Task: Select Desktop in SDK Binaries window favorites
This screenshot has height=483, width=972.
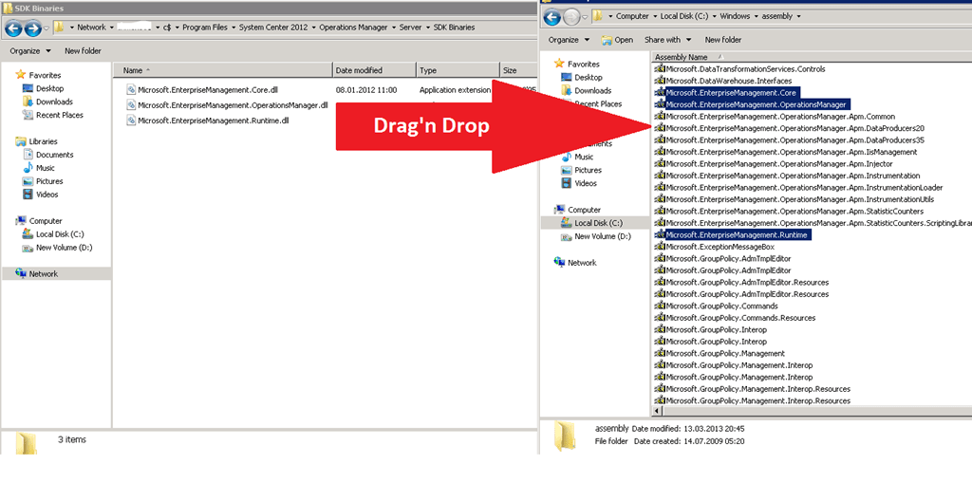Action: (49, 88)
